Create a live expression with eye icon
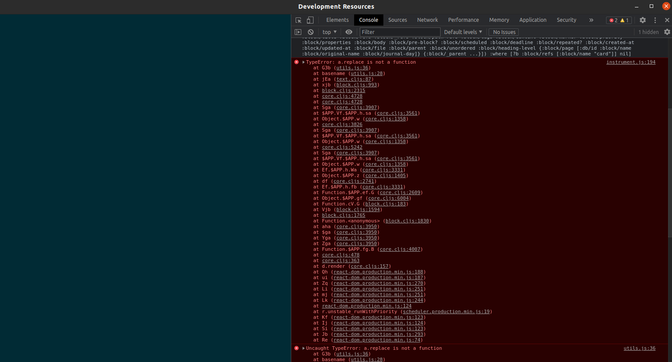The width and height of the screenshot is (672, 362). pyautogui.click(x=349, y=32)
